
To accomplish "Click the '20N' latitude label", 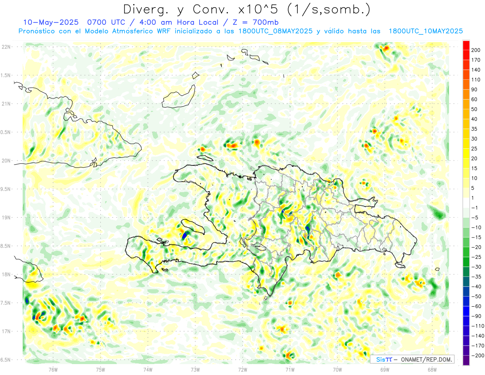I will (x=6, y=161).
